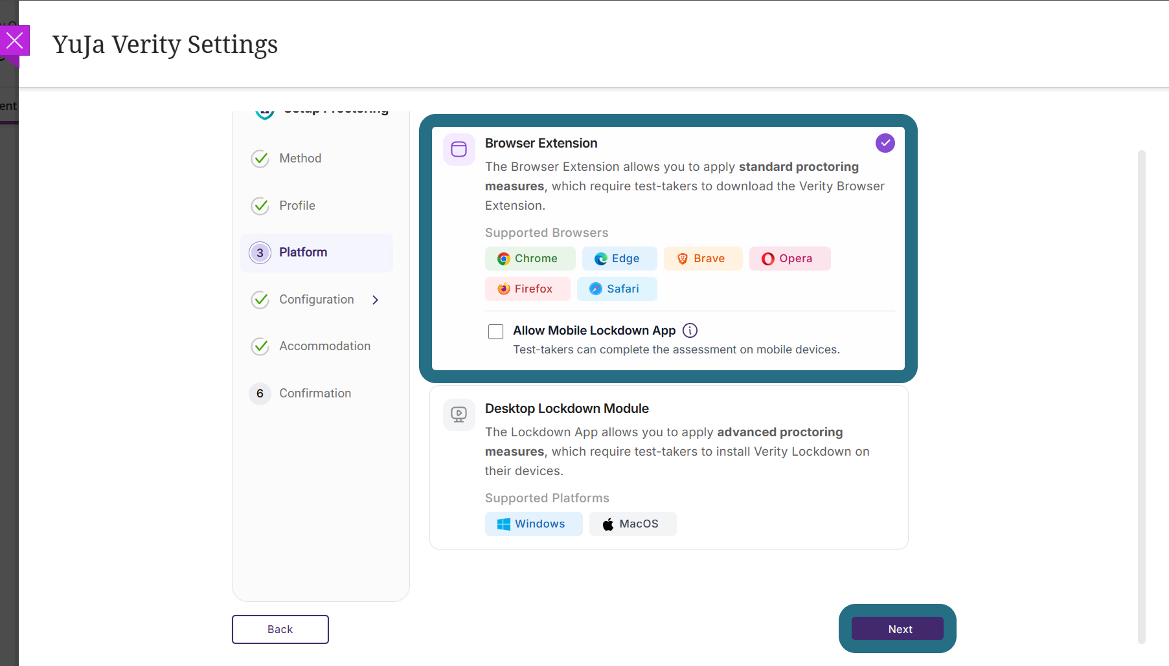This screenshot has width=1169, height=666.
Task: Select the Desktop Lockdown Module option card
Action: (x=669, y=467)
